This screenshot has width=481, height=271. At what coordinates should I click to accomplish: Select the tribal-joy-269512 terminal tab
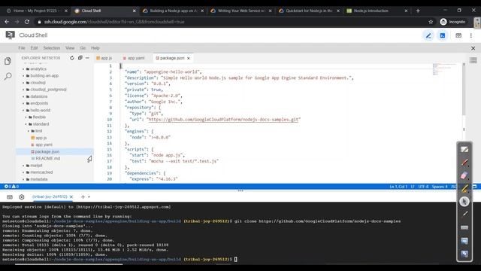pos(50,196)
